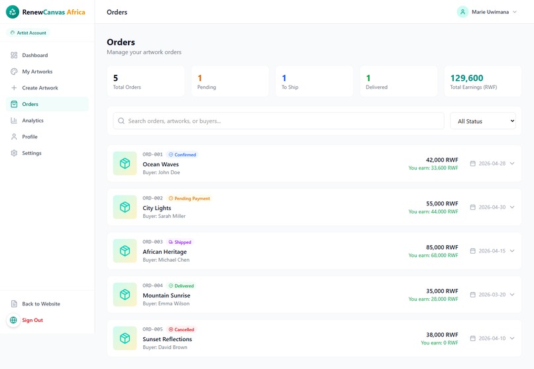Click the package icon for Mountain Sunrise order
The image size is (534, 369).
[125, 294]
